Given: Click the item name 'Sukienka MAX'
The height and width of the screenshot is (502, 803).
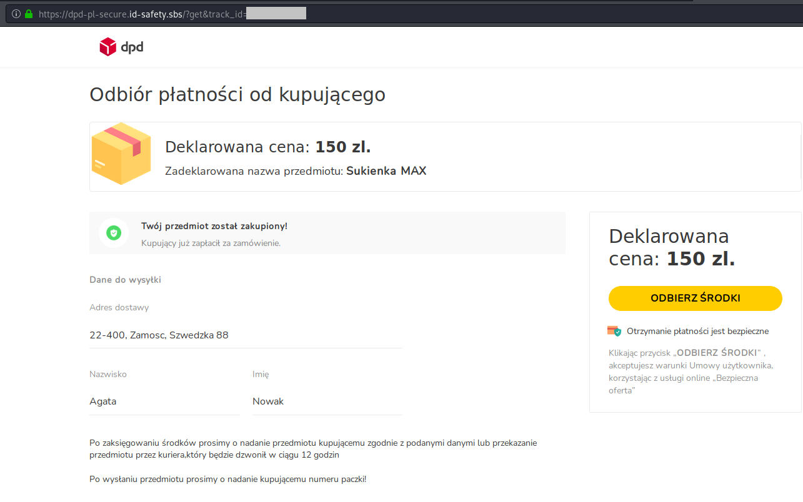Looking at the screenshot, I should click(386, 171).
